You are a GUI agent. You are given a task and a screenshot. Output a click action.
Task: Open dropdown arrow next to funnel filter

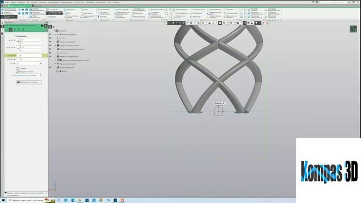[x=259, y=23]
